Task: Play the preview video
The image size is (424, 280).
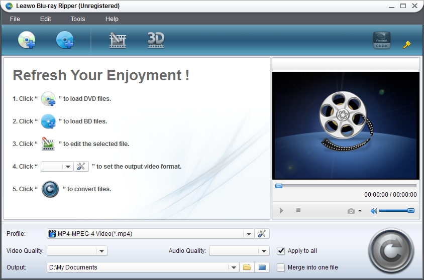Action: coord(281,210)
